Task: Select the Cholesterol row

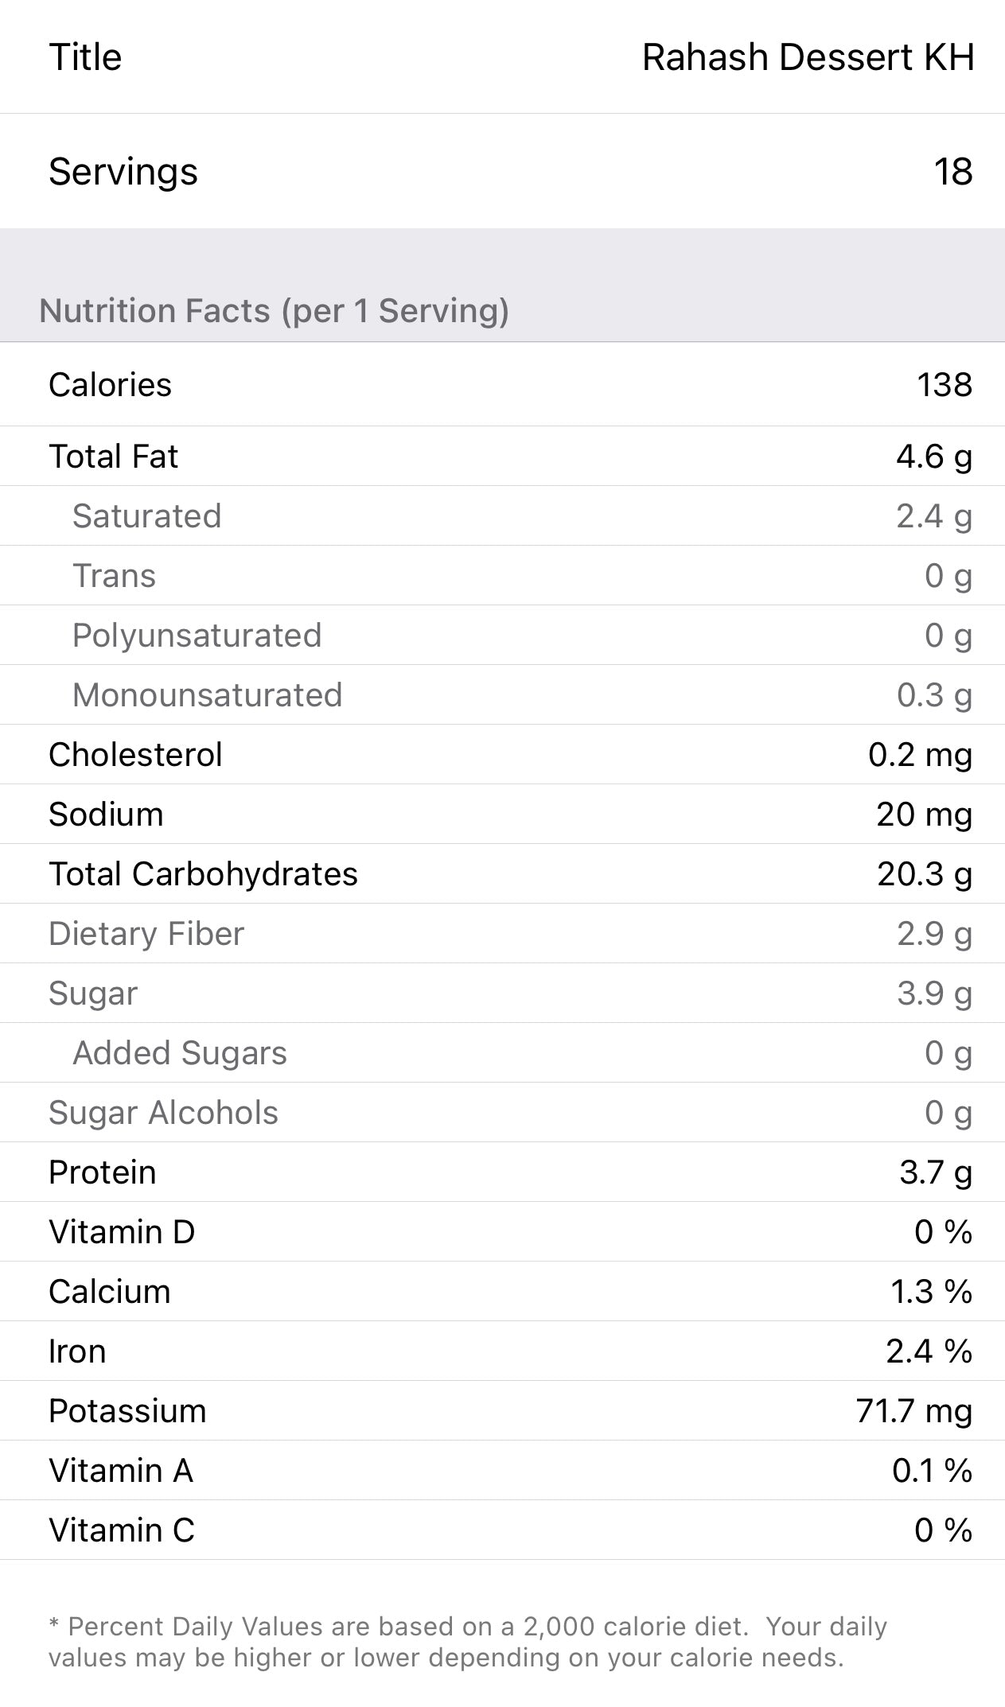Action: coord(502,755)
